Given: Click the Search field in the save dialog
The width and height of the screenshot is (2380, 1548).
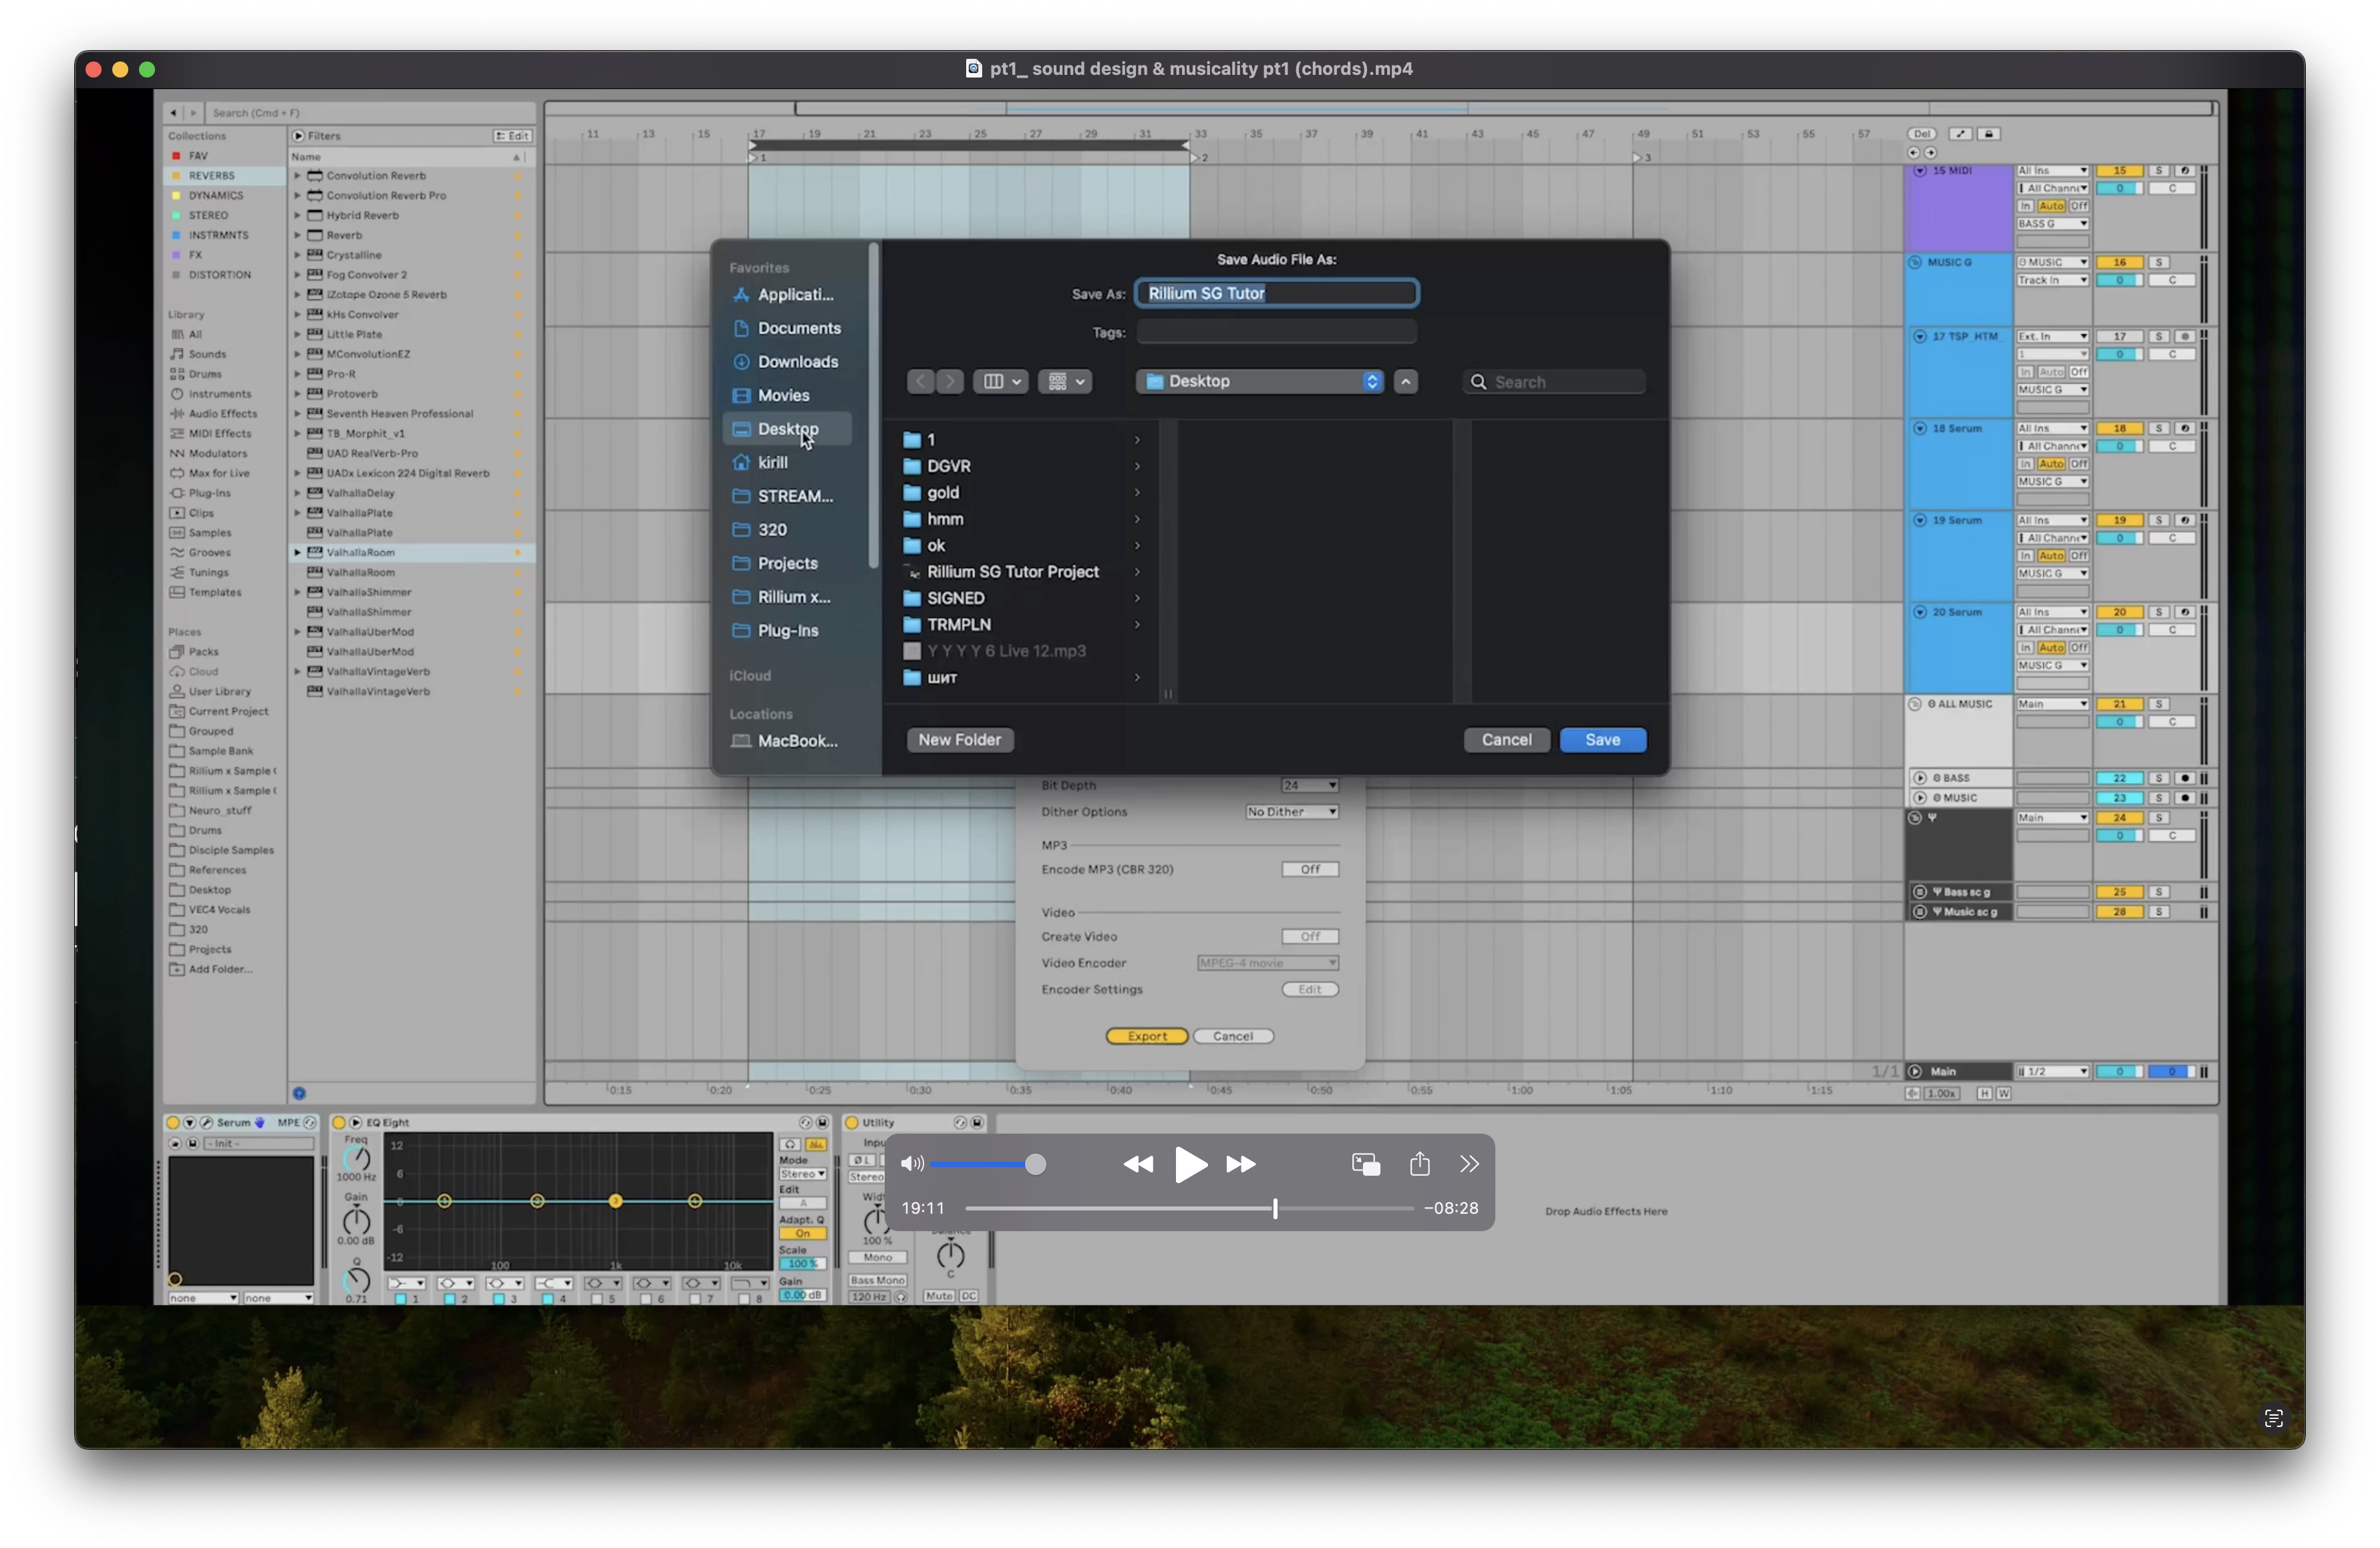Looking at the screenshot, I should point(1555,381).
